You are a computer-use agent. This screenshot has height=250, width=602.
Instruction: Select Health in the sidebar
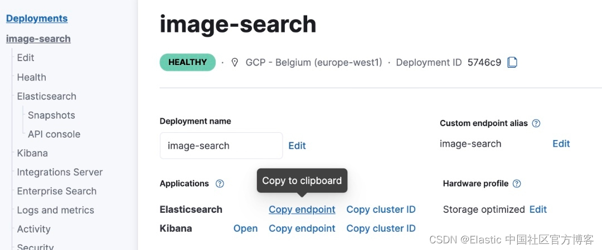(x=31, y=77)
